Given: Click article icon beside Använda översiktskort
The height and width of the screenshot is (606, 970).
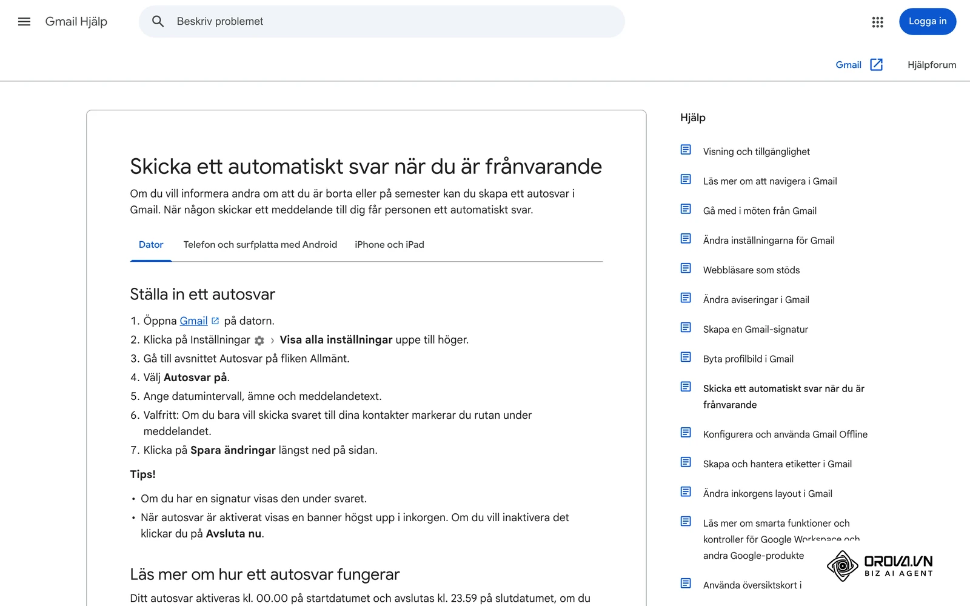Looking at the screenshot, I should 686,584.
